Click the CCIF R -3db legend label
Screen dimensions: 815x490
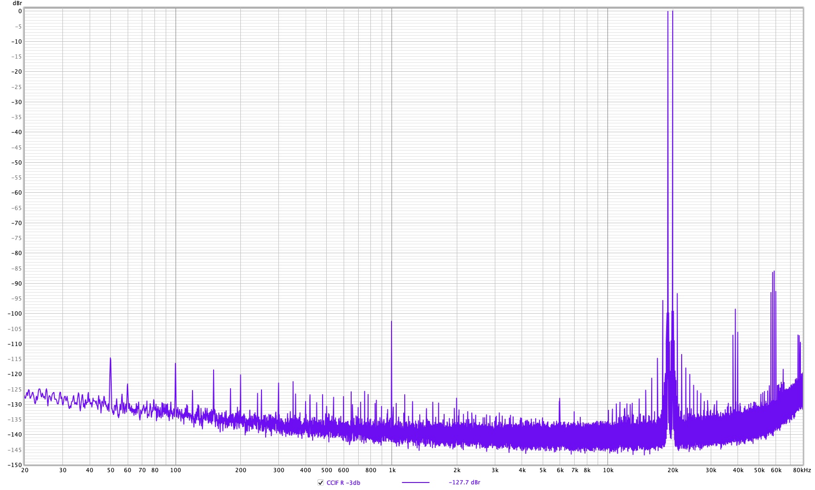click(343, 482)
